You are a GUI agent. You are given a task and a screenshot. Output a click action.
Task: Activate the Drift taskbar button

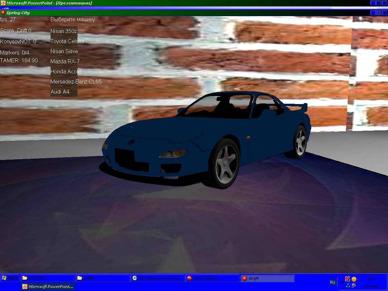[x=267, y=278]
